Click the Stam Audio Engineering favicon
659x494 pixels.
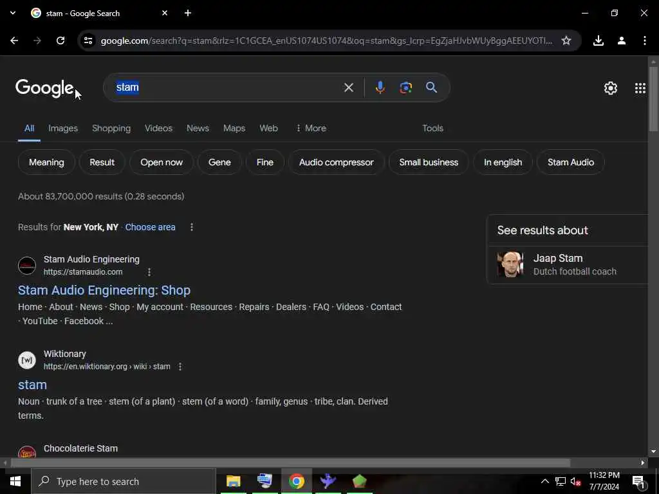27,266
